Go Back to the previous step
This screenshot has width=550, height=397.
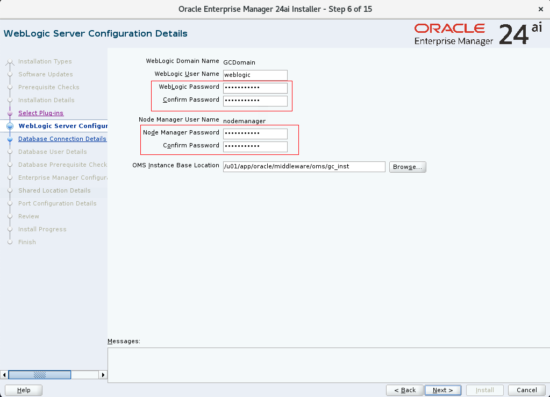tap(405, 390)
